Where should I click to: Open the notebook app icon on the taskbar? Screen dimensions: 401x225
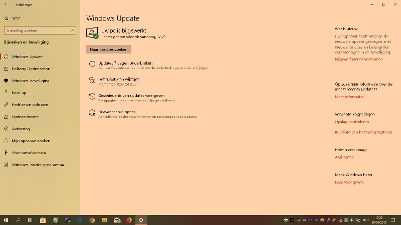55,220
